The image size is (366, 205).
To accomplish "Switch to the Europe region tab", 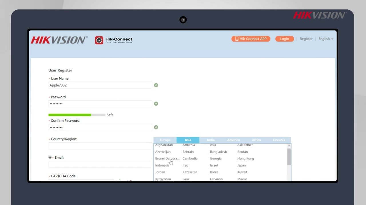I will point(165,140).
